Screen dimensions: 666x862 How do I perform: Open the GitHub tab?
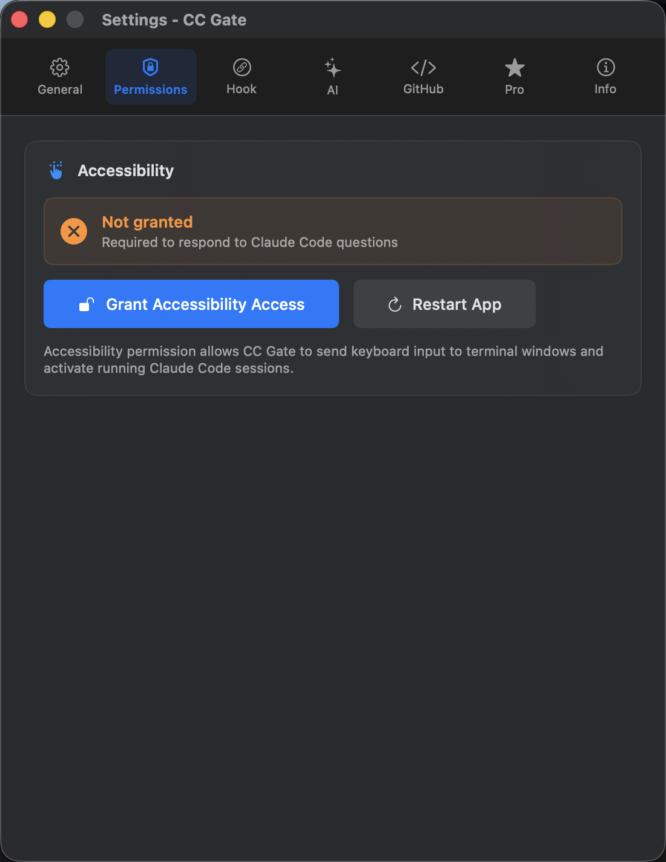pos(423,77)
